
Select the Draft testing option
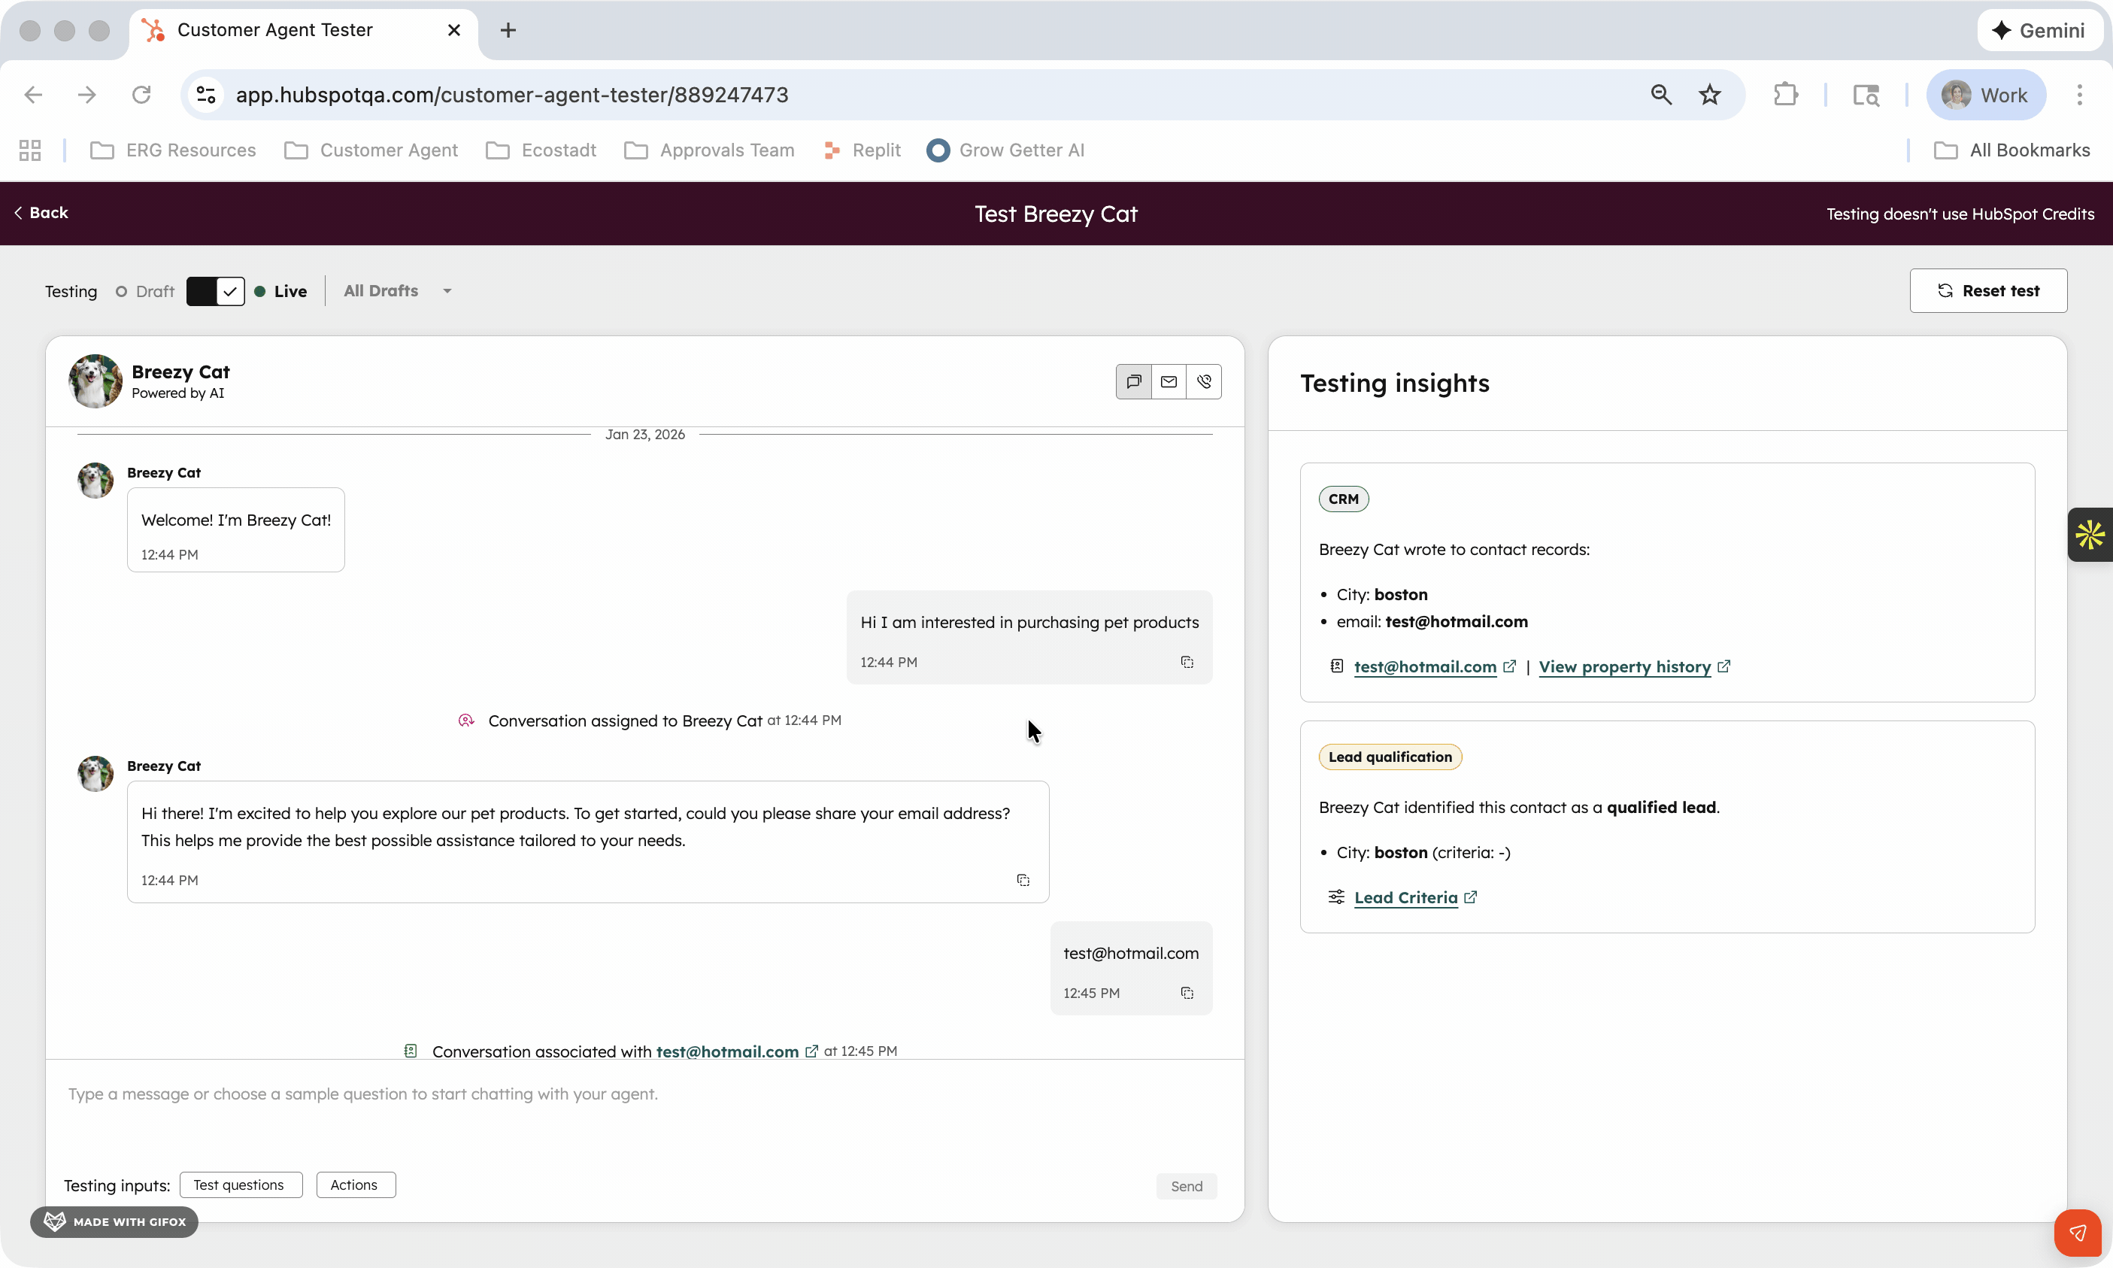click(x=146, y=291)
